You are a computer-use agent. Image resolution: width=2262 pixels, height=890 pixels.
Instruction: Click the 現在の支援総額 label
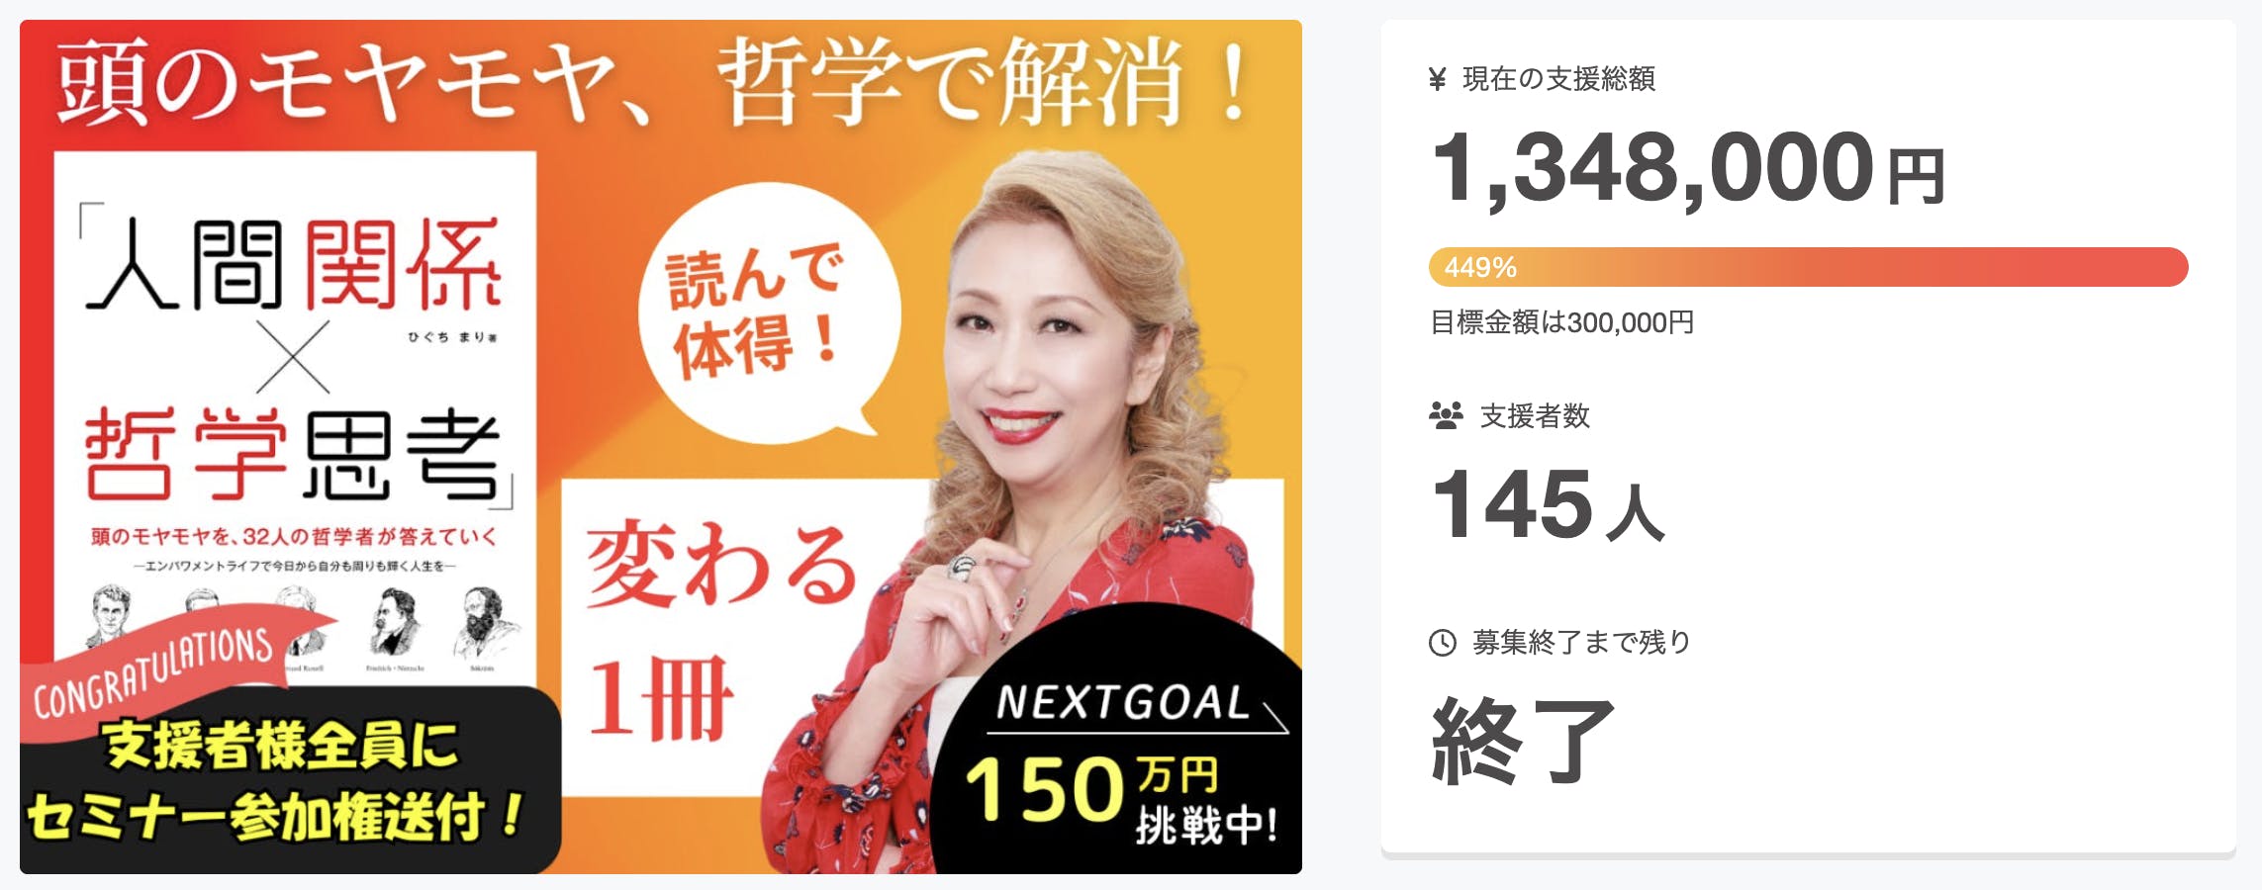click(1558, 79)
